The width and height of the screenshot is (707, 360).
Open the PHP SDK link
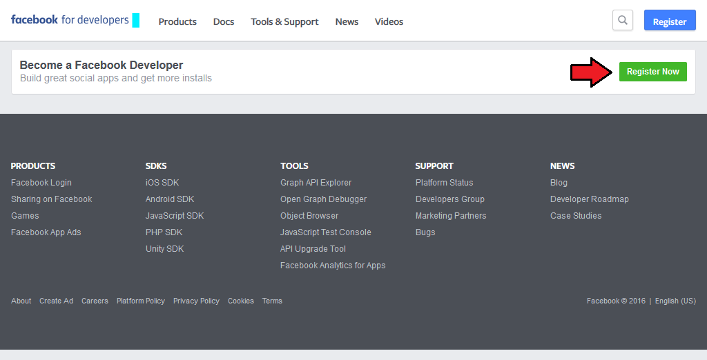pyautogui.click(x=164, y=232)
